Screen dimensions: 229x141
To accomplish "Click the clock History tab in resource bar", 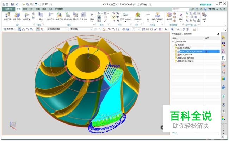I will click(x=224, y=105).
